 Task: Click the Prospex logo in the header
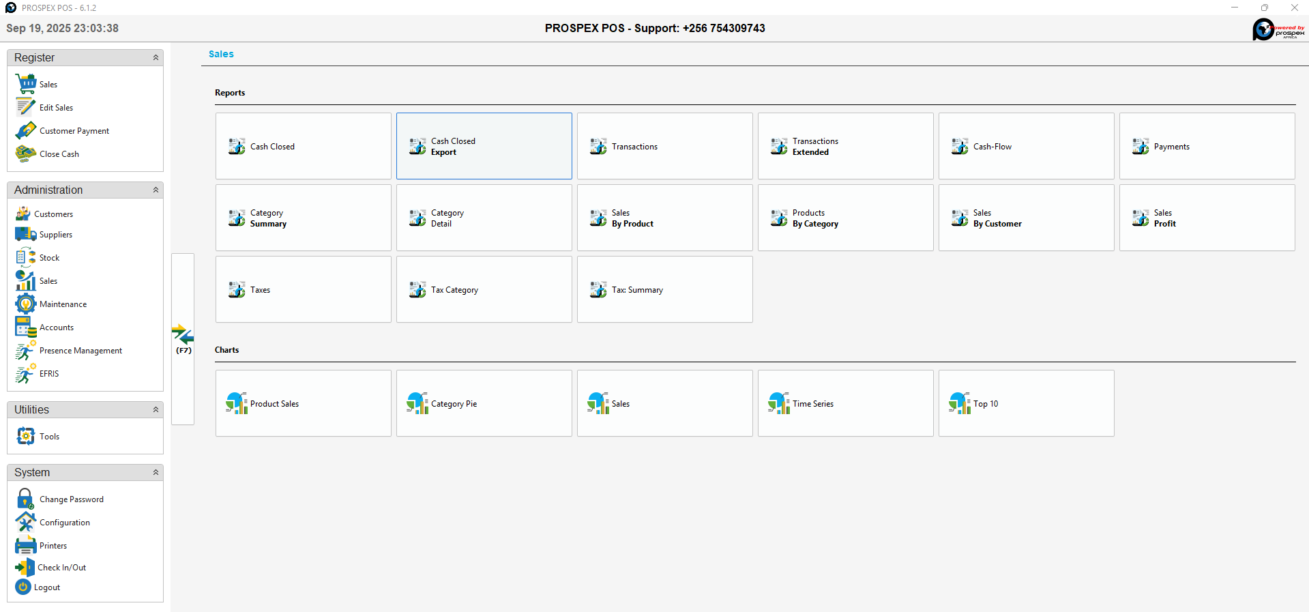coord(1278,29)
